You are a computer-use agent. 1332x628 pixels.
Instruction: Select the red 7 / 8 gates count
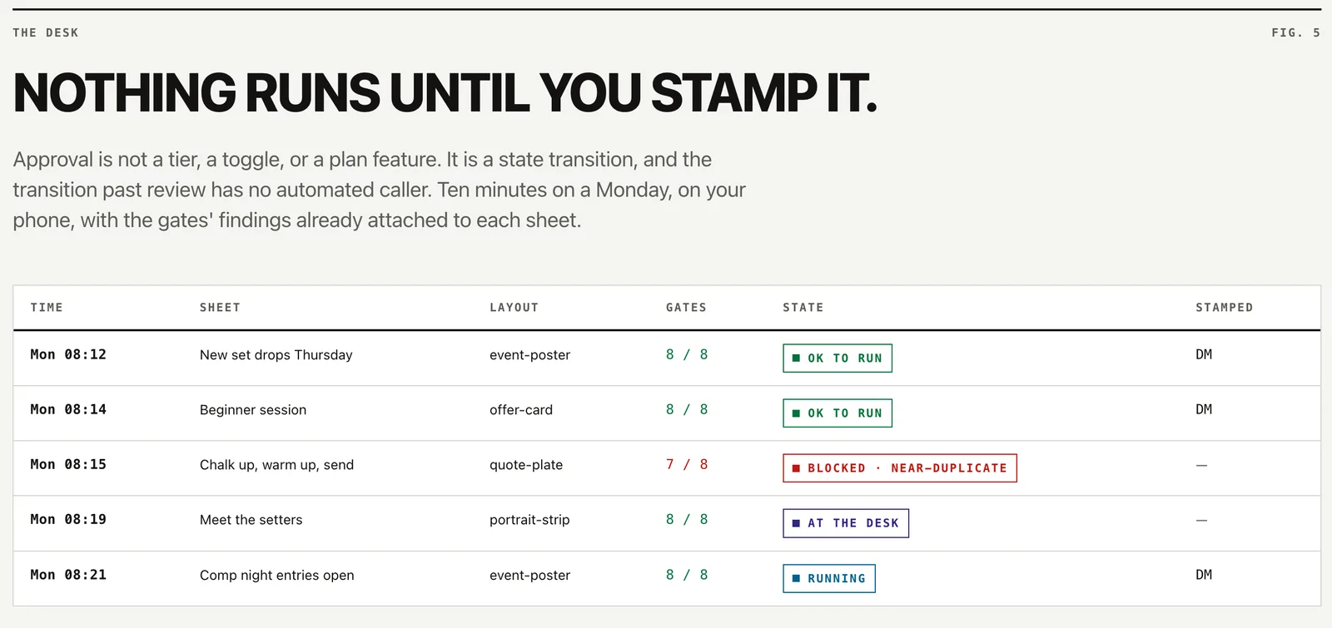687,464
